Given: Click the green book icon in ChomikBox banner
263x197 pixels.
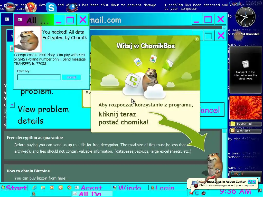Looking at the screenshot, I should [167, 64].
